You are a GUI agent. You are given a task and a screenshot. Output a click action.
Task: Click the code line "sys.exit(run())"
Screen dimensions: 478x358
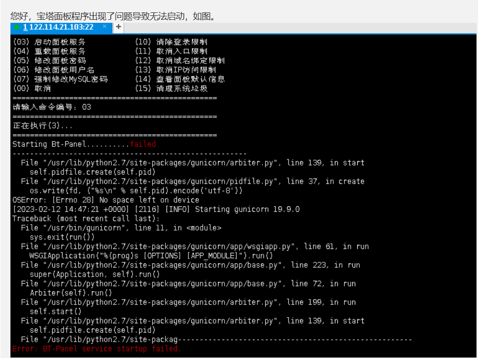pos(62,237)
